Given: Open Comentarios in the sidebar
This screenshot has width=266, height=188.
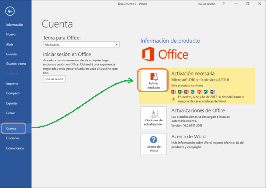Looking at the screenshot, I should [x=15, y=148].
